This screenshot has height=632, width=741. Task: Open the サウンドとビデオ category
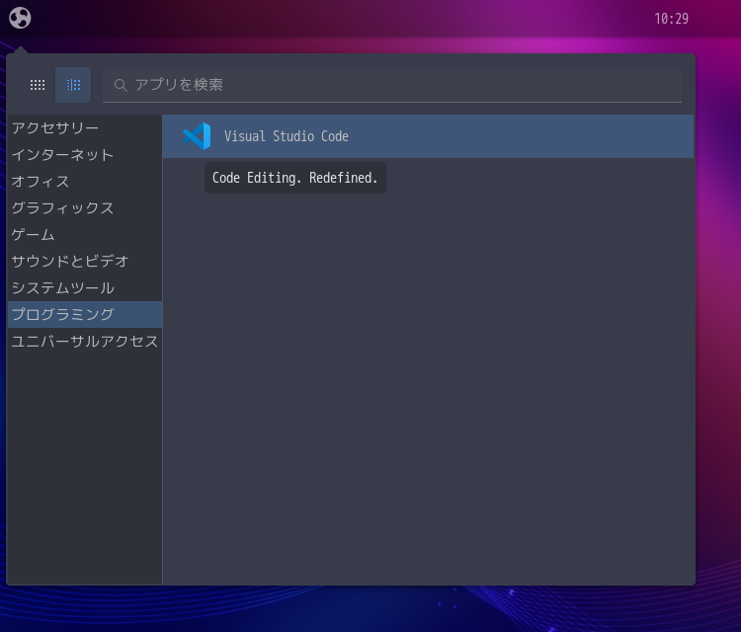point(85,262)
